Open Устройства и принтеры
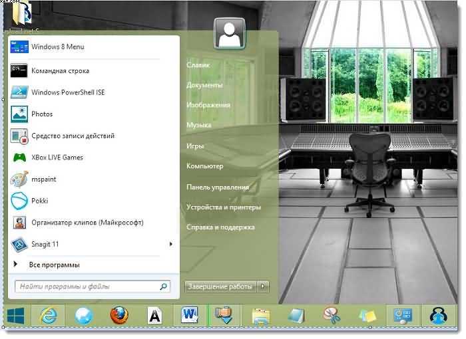This screenshot has height=339, width=466. [224, 207]
